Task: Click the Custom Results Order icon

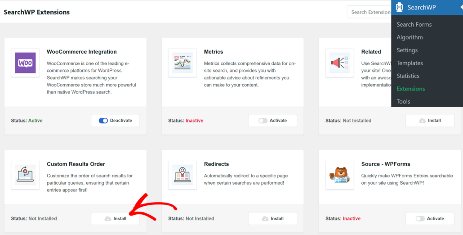Action: pos(25,175)
